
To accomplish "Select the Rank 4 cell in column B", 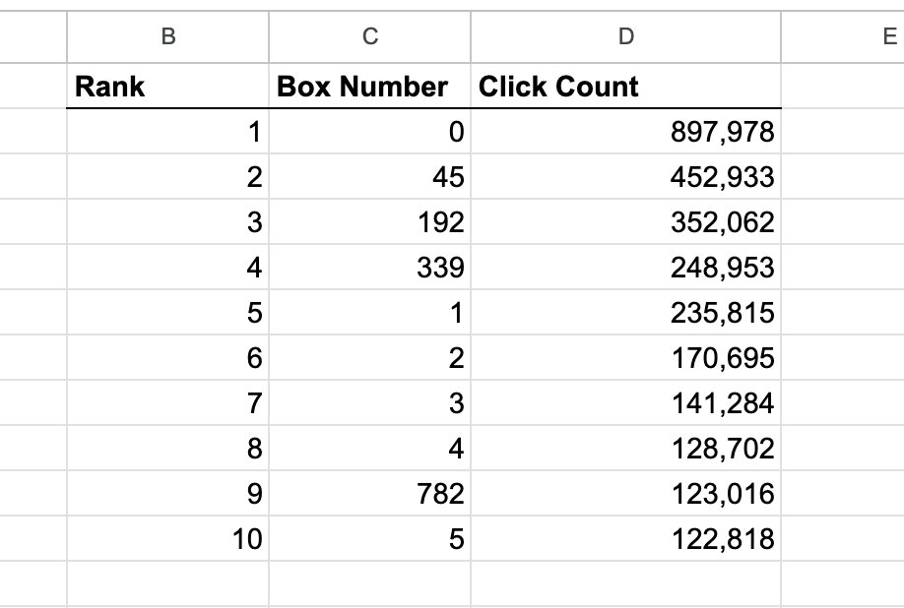I will [x=167, y=268].
